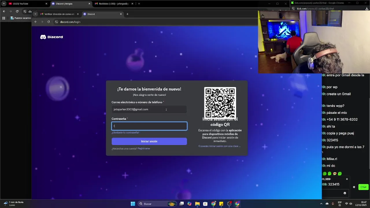The height and width of the screenshot is (208, 370).
Task: Open the 'Puestos vacantes' bookmark
Action: (x=21, y=18)
